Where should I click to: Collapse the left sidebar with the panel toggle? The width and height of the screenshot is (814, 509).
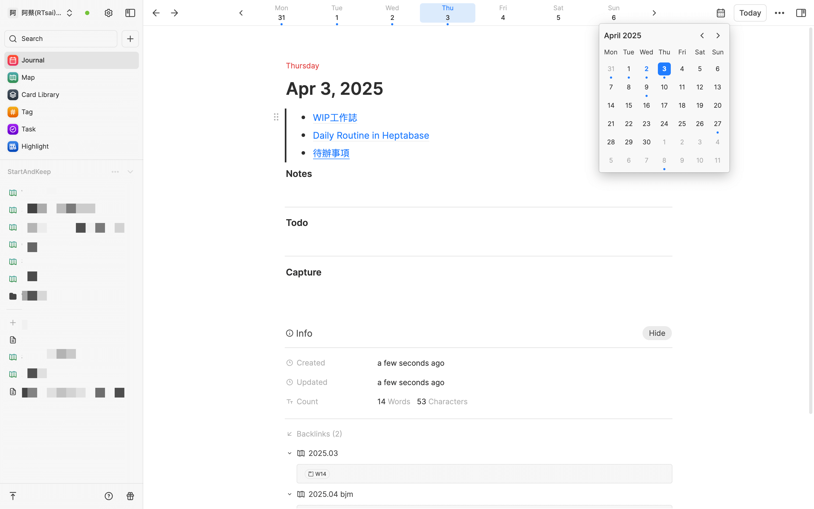tap(130, 12)
